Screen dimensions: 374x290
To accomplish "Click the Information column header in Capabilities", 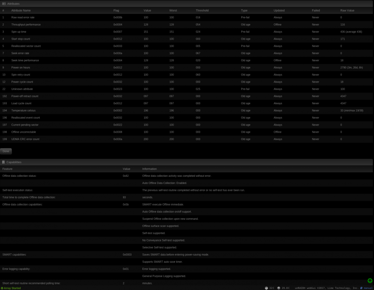I will tap(149, 169).
